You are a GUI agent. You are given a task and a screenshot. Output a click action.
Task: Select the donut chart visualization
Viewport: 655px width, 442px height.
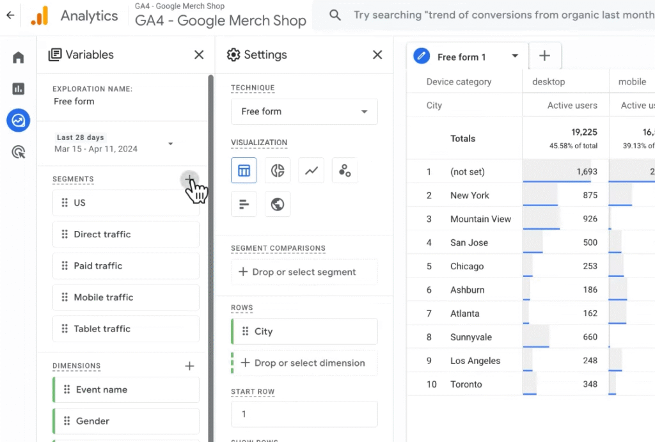278,170
